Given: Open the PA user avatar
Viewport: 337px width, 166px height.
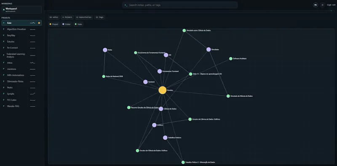Looking at the screenshot, I should (316, 5).
